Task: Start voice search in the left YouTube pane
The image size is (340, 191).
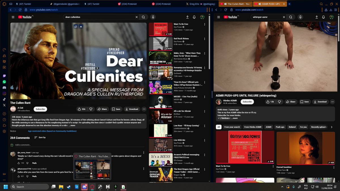Action: pyautogui.click(x=153, y=17)
